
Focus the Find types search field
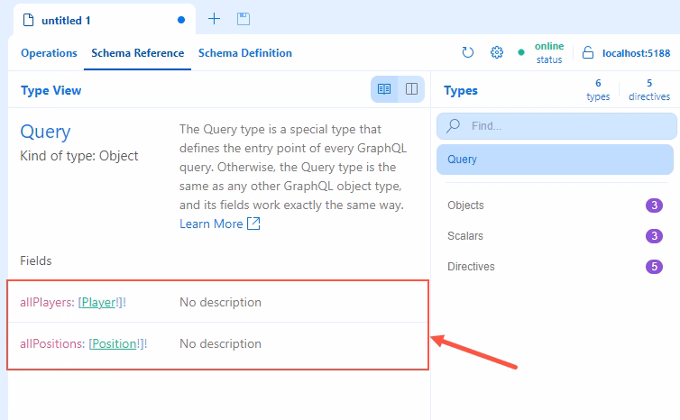click(x=556, y=126)
